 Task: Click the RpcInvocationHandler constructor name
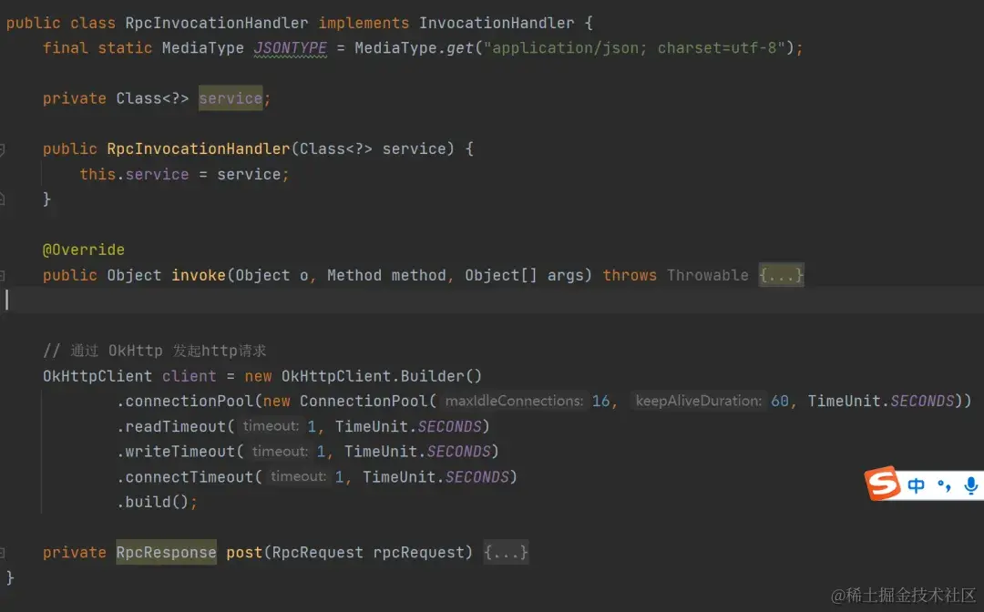(x=199, y=148)
